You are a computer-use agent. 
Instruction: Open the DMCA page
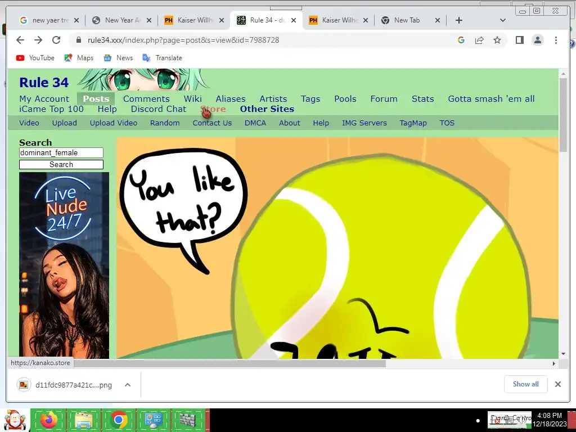pos(255,123)
